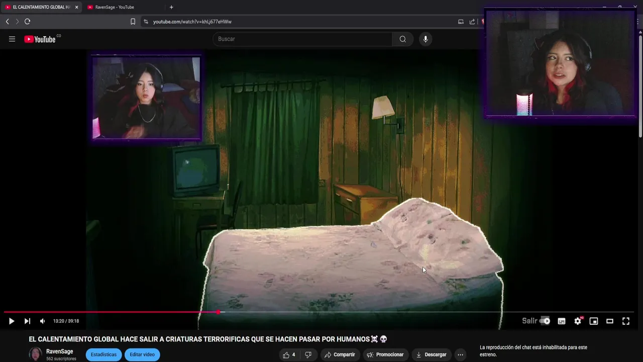Open the RavenSage channel name link
Viewport: 643px width, 362px height.
(x=60, y=351)
